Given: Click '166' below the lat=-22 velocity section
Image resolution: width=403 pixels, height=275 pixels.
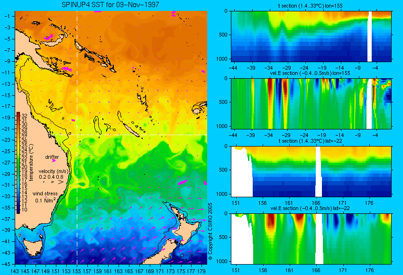Looking at the screenshot, I should pyautogui.click(x=316, y=270).
